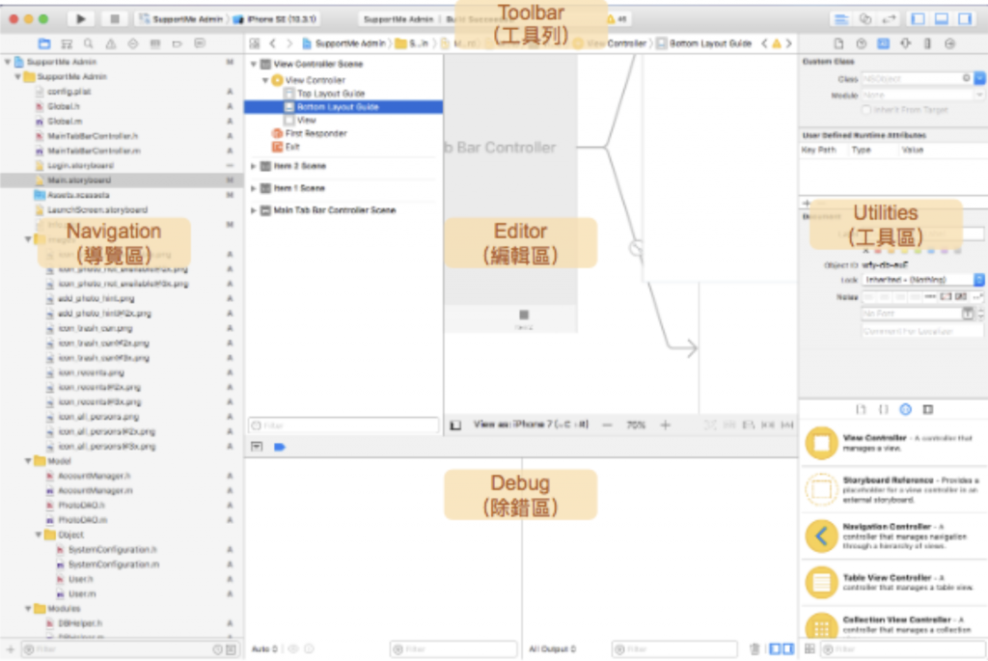Show the Attributes inspector
Screen dimensions: 988x661
[905, 43]
